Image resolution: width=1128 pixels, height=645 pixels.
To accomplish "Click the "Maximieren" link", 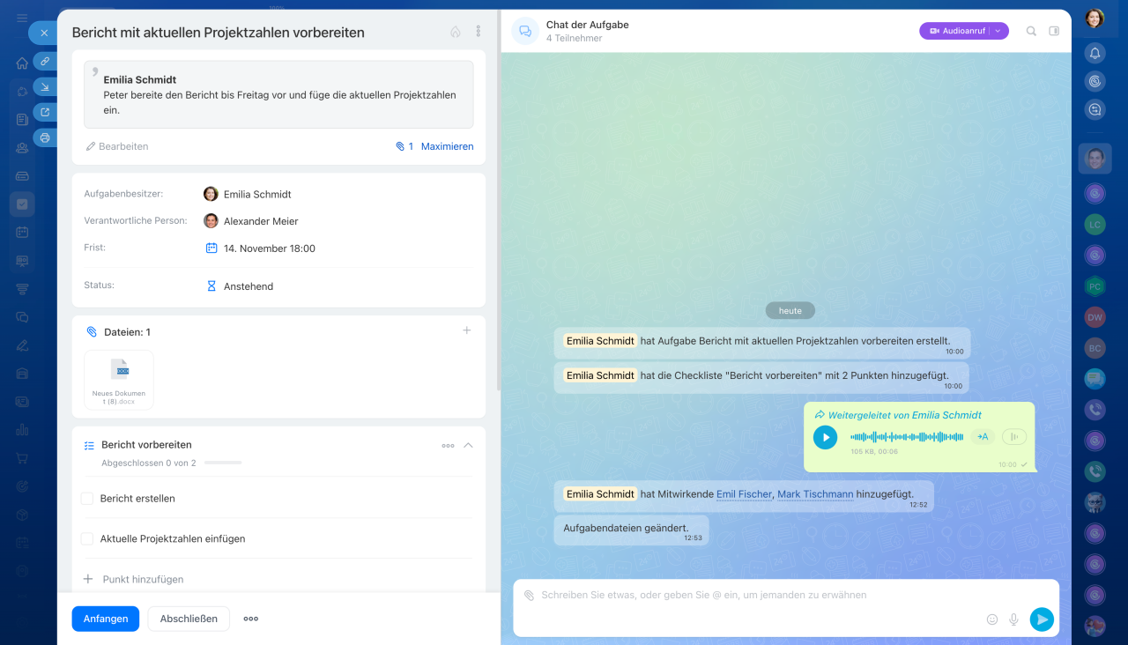I will [447, 146].
